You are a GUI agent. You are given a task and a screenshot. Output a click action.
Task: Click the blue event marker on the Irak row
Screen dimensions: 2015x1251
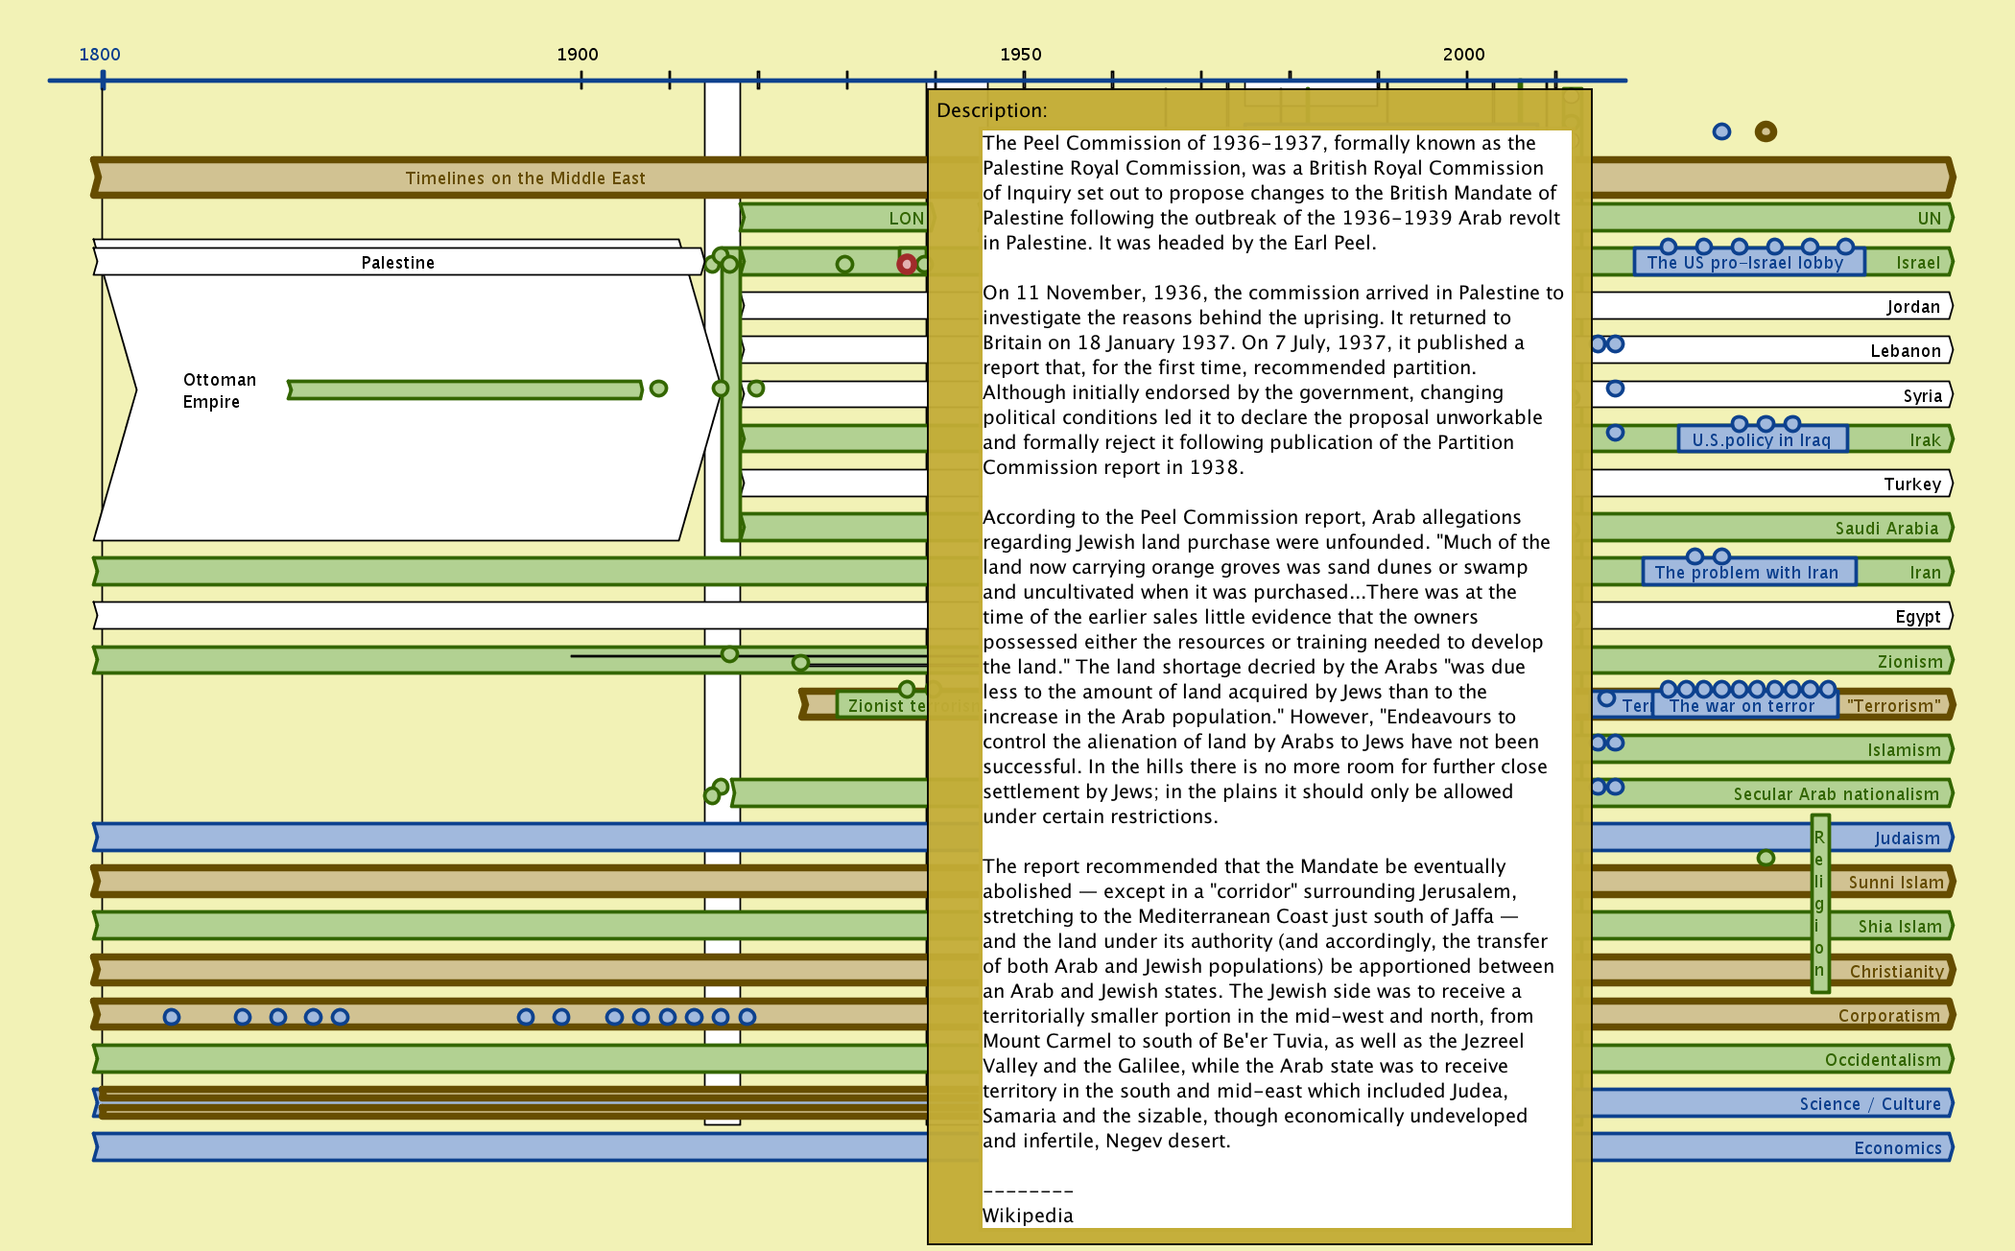[1615, 433]
